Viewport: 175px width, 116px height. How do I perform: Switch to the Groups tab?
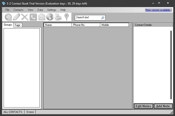click(8, 25)
